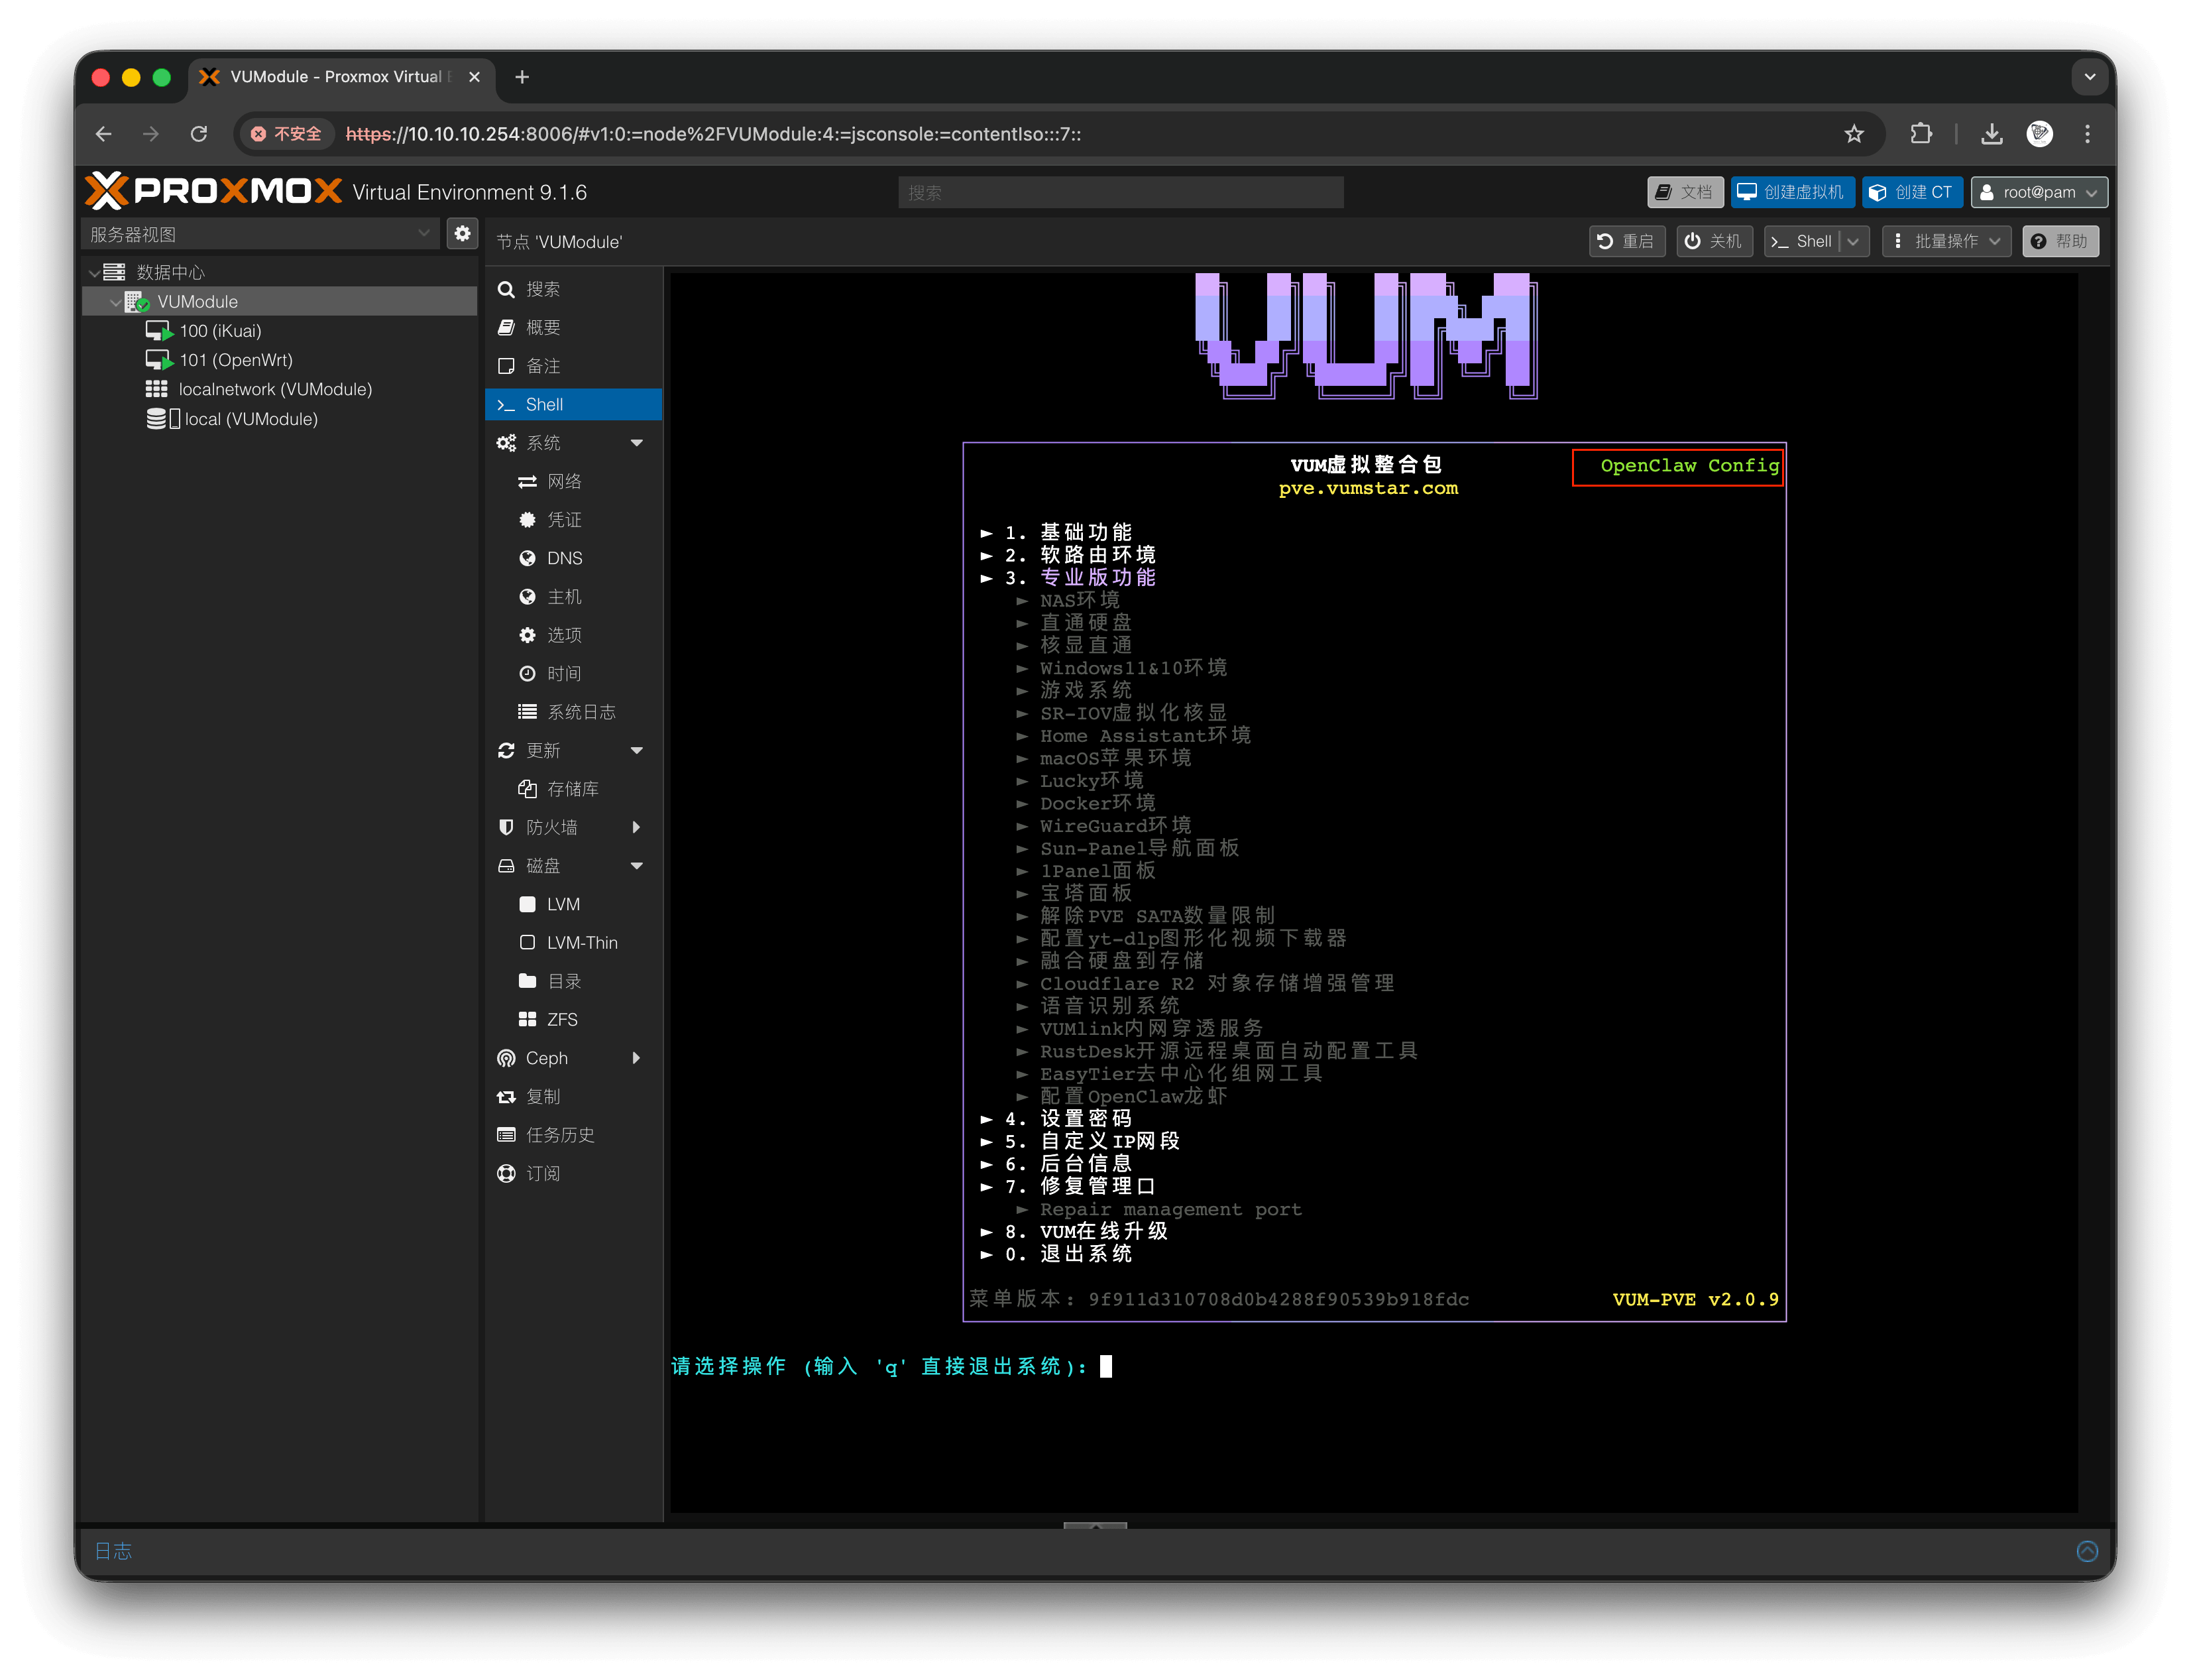Screen dimensions: 2191x1680
Task: Collapse the 数据中心 tree node
Action: tap(94, 273)
